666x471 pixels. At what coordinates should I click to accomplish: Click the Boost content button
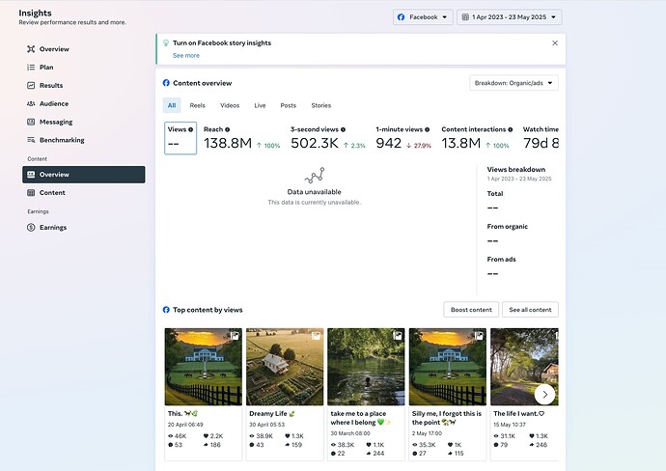(471, 310)
